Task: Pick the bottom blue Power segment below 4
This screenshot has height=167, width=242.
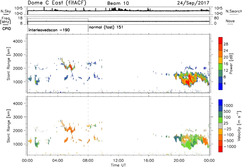Action: [x=221, y=87]
